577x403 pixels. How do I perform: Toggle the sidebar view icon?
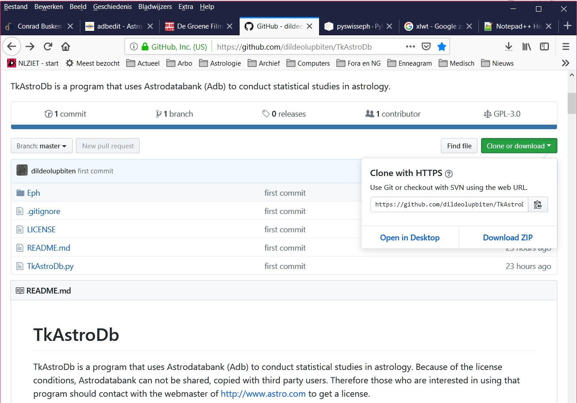tap(544, 46)
